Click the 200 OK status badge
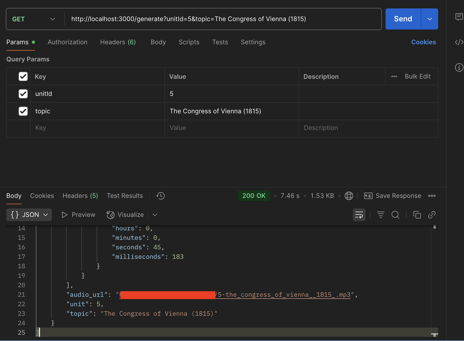Image resolution: width=464 pixels, height=341 pixels. coord(254,196)
